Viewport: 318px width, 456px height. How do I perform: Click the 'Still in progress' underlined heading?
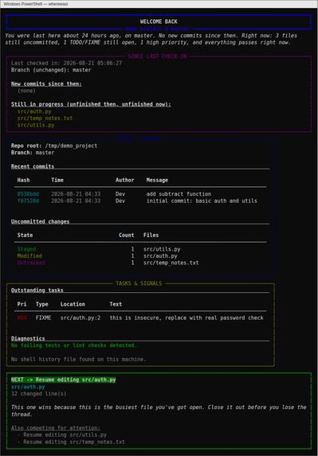[91, 104]
